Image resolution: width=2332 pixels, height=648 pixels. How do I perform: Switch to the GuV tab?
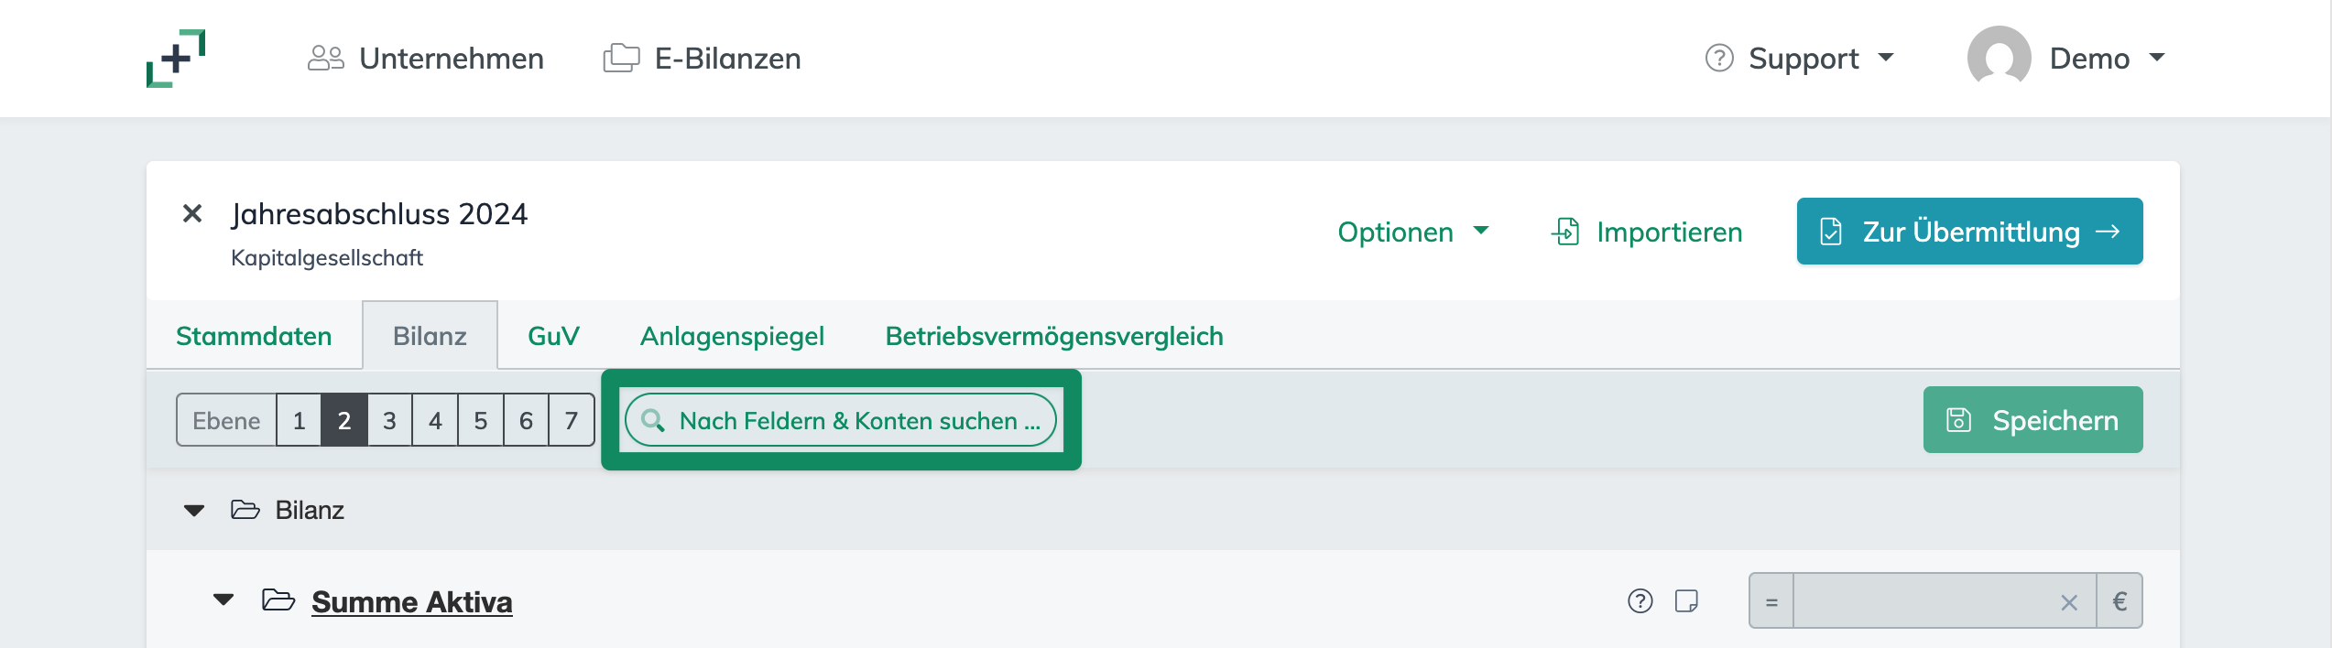click(x=552, y=336)
